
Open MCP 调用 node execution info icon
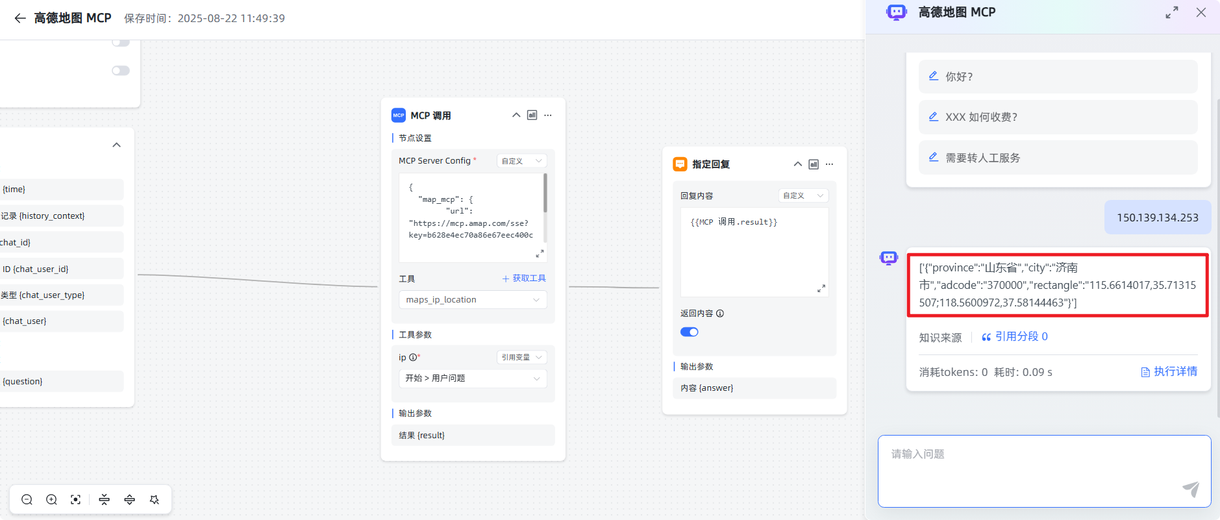[x=532, y=115]
